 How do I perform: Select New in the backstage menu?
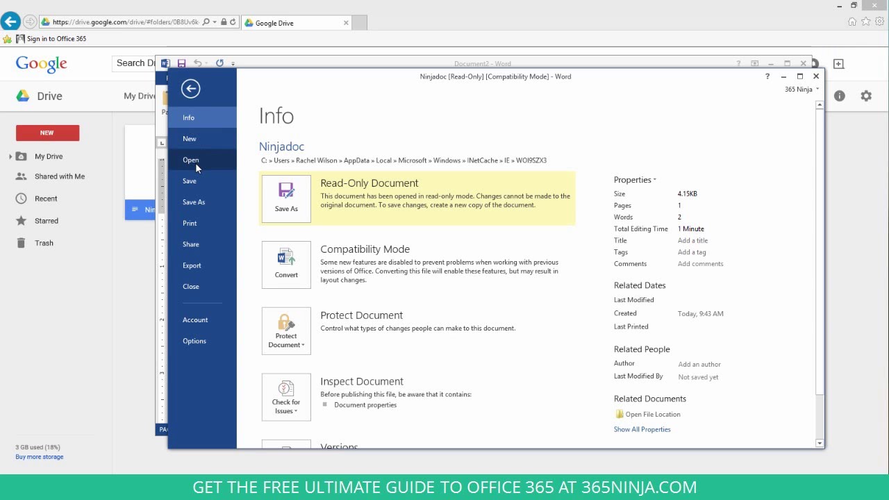coord(202,139)
